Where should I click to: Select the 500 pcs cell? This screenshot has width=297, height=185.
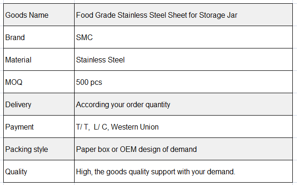pos(183,82)
